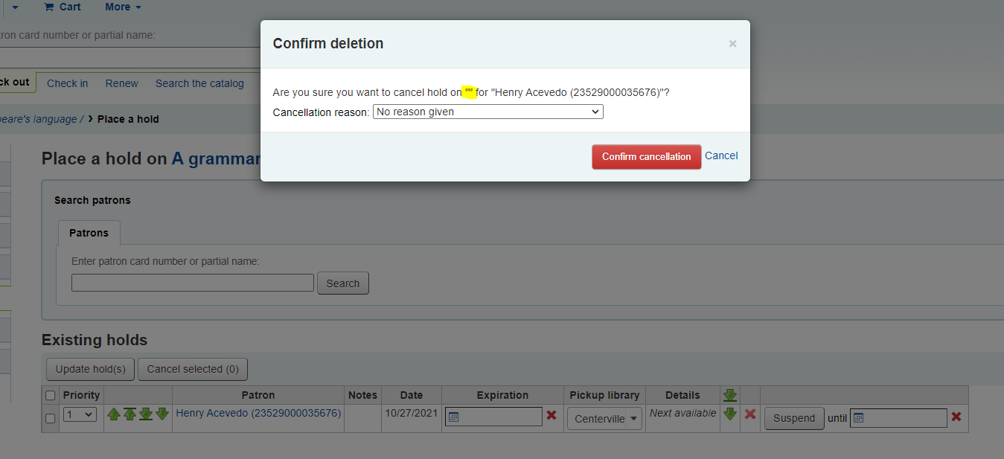Clear the suspend-until date with red X
The width and height of the screenshot is (1004, 459).
(956, 417)
